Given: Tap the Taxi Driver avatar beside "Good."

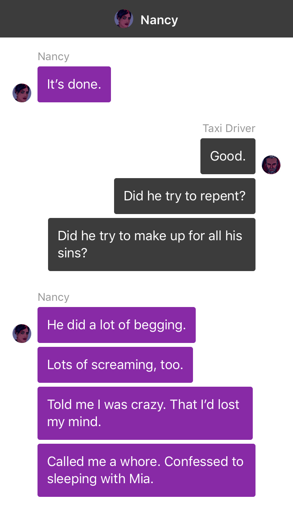Looking at the screenshot, I should [271, 165].
